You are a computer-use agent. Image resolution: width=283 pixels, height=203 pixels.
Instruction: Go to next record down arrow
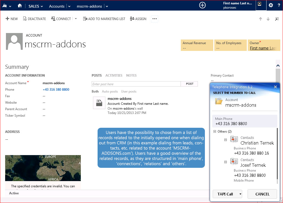(268, 19)
